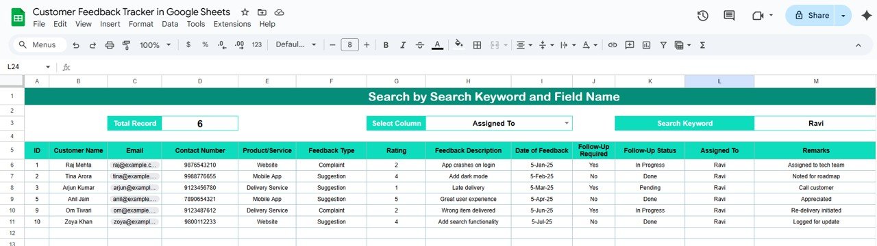This screenshot has height=246, width=877.
Task: Open the functions sigma menu
Action: (702, 45)
